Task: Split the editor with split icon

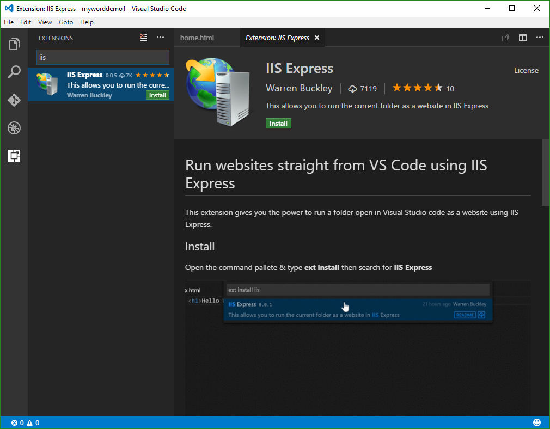Action: 523,38
